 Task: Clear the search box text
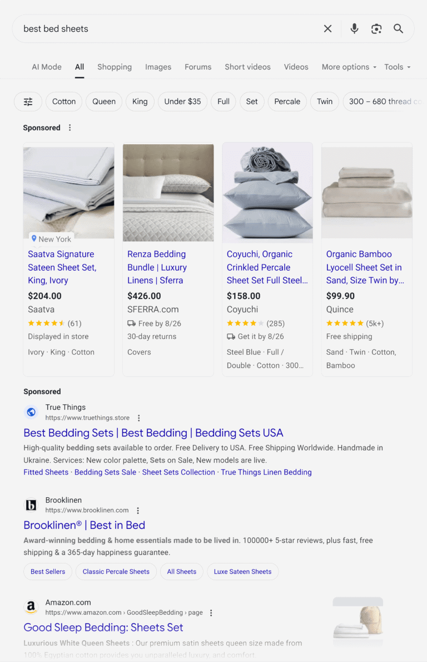point(327,29)
